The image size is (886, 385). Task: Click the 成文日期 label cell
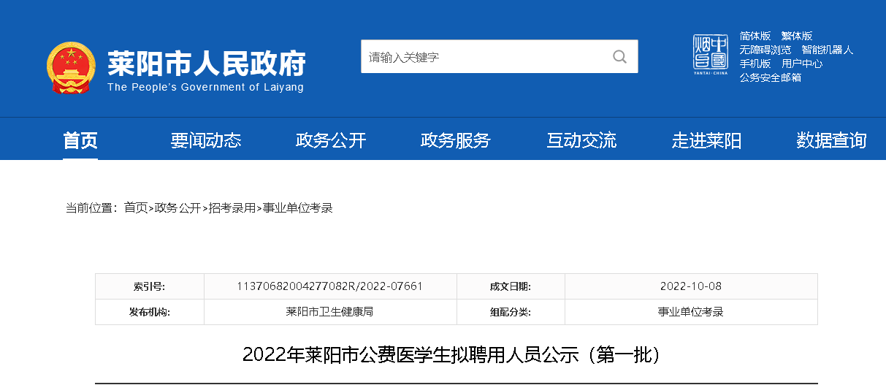511,286
